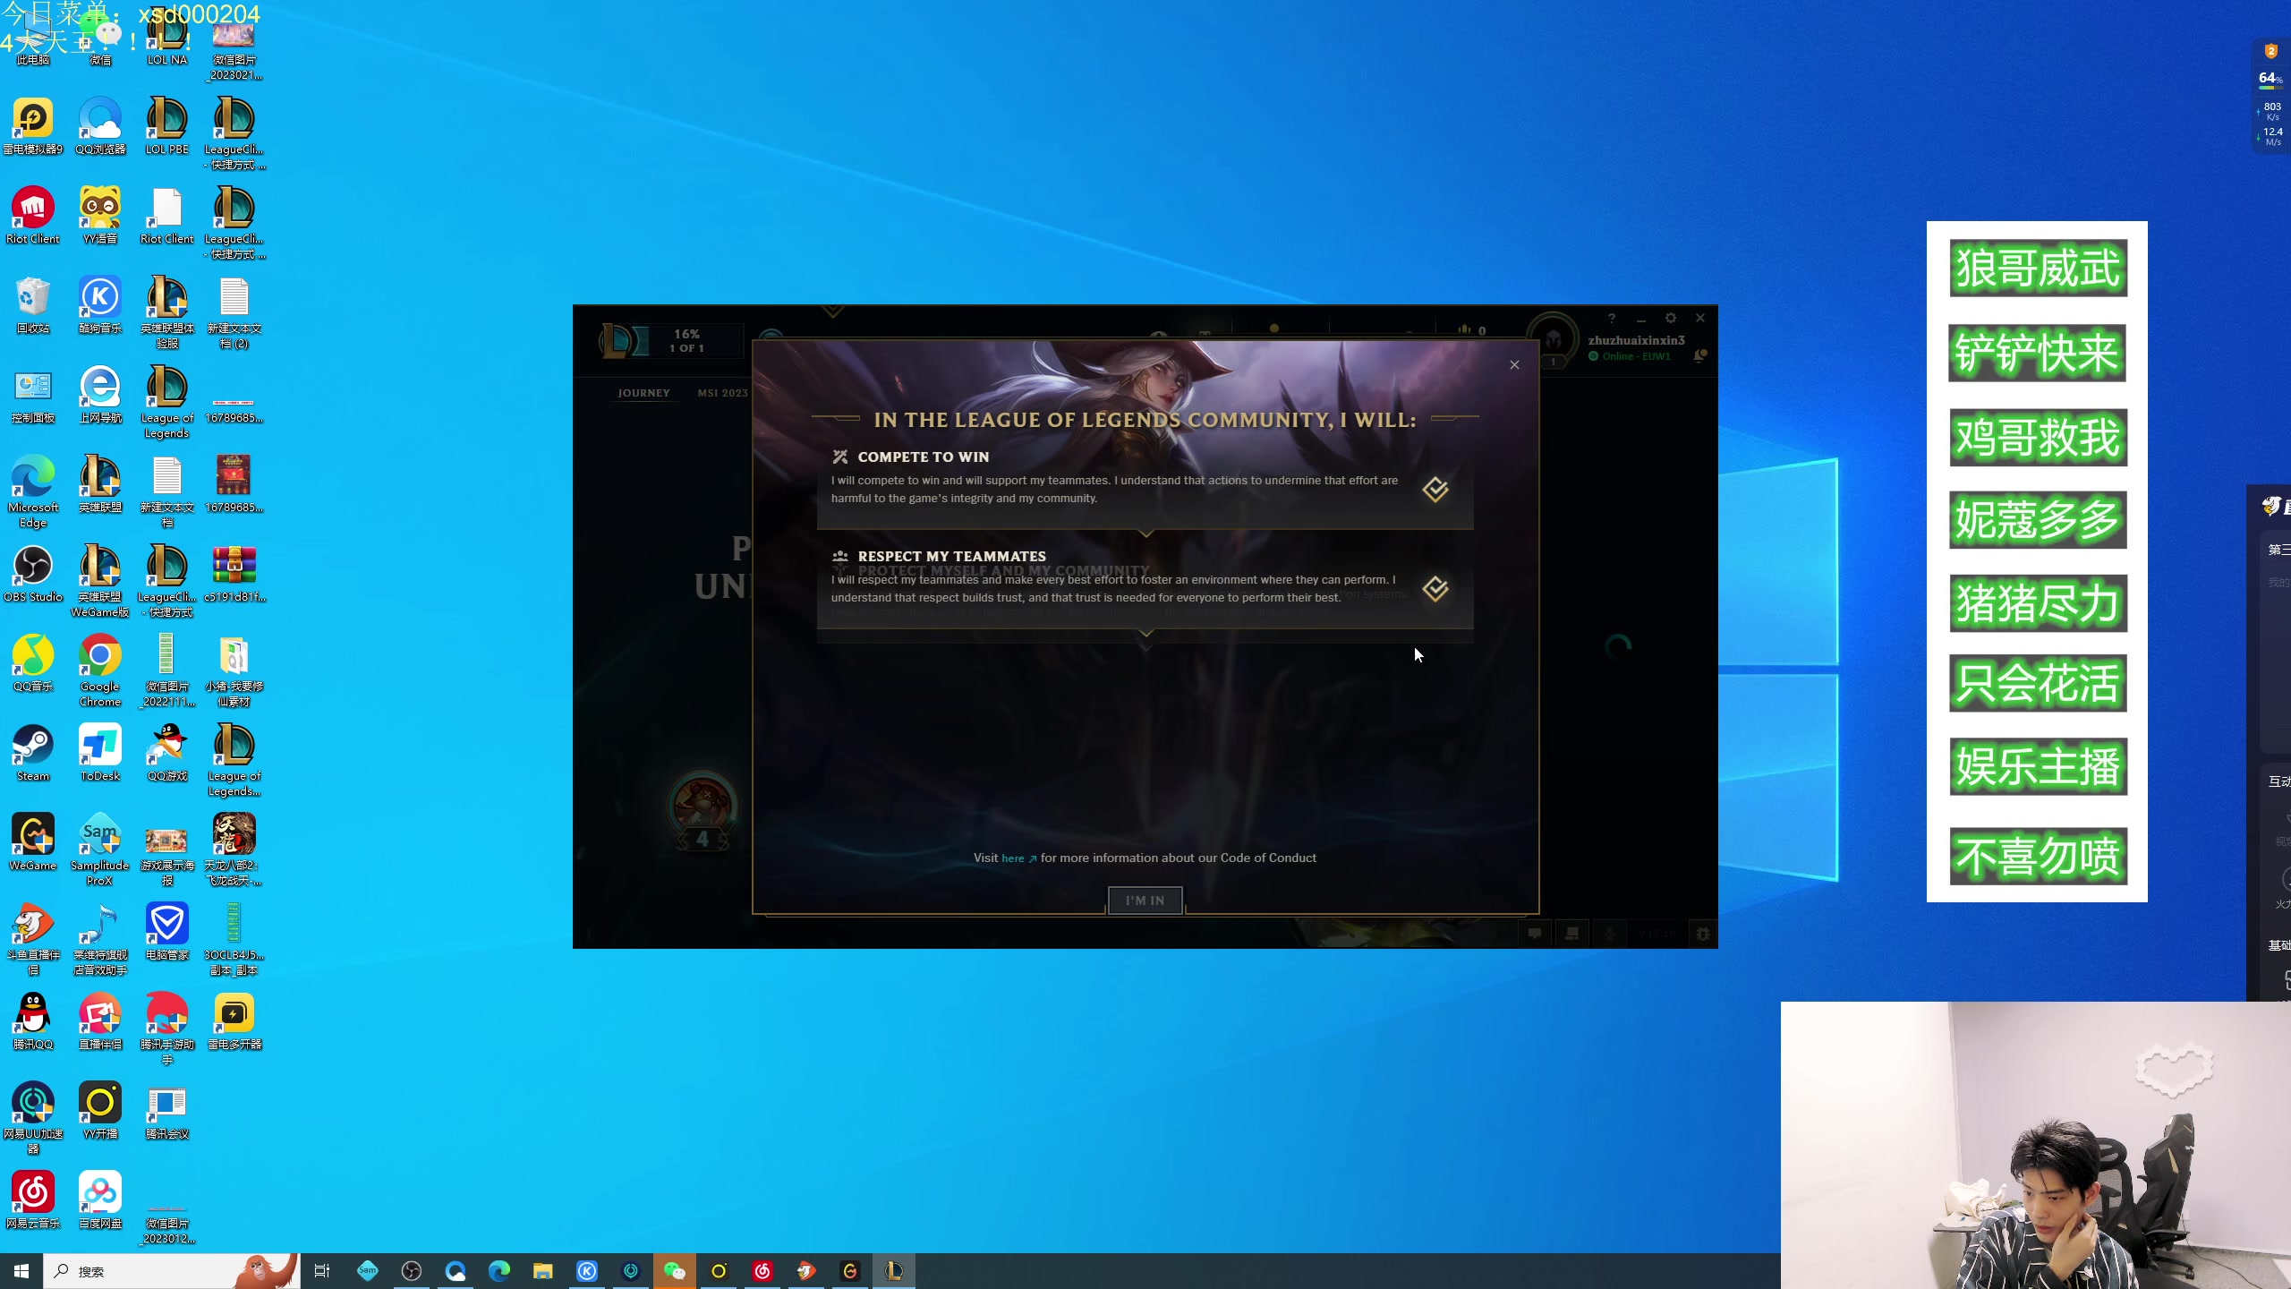2291x1289 pixels.
Task: Select the OBS Studio desktop icon
Action: pos(33,574)
